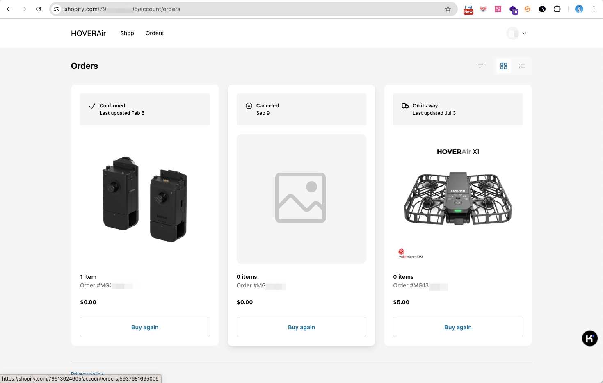This screenshot has width=603, height=383.
Task: Open the battery charger product image
Action: tap(145, 199)
